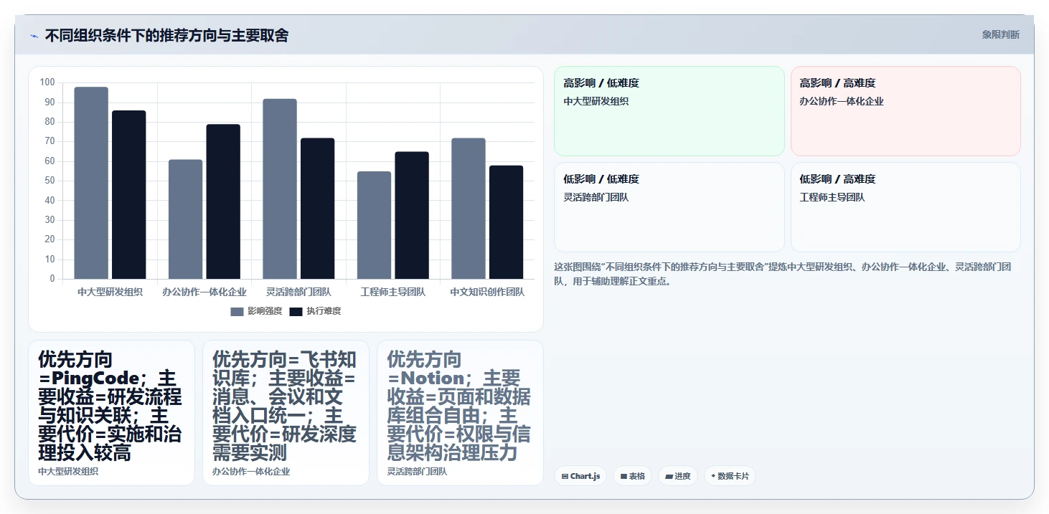Open the 优先方向=Notion recommendation card
Screen dimensions: 1049x514
click(460, 413)
